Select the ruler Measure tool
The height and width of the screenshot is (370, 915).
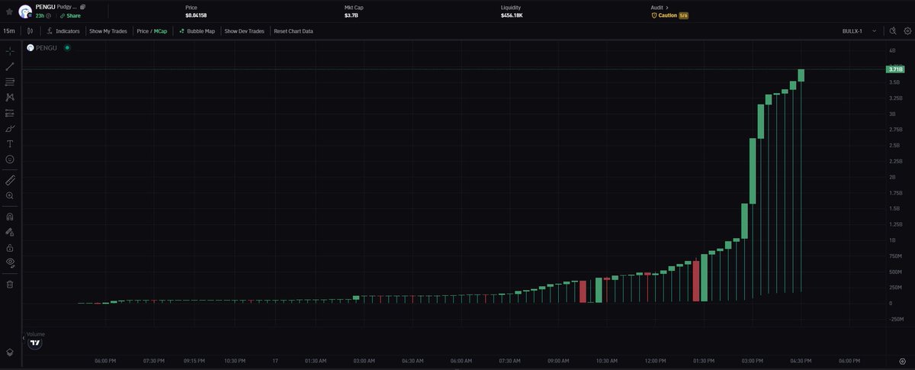9,181
